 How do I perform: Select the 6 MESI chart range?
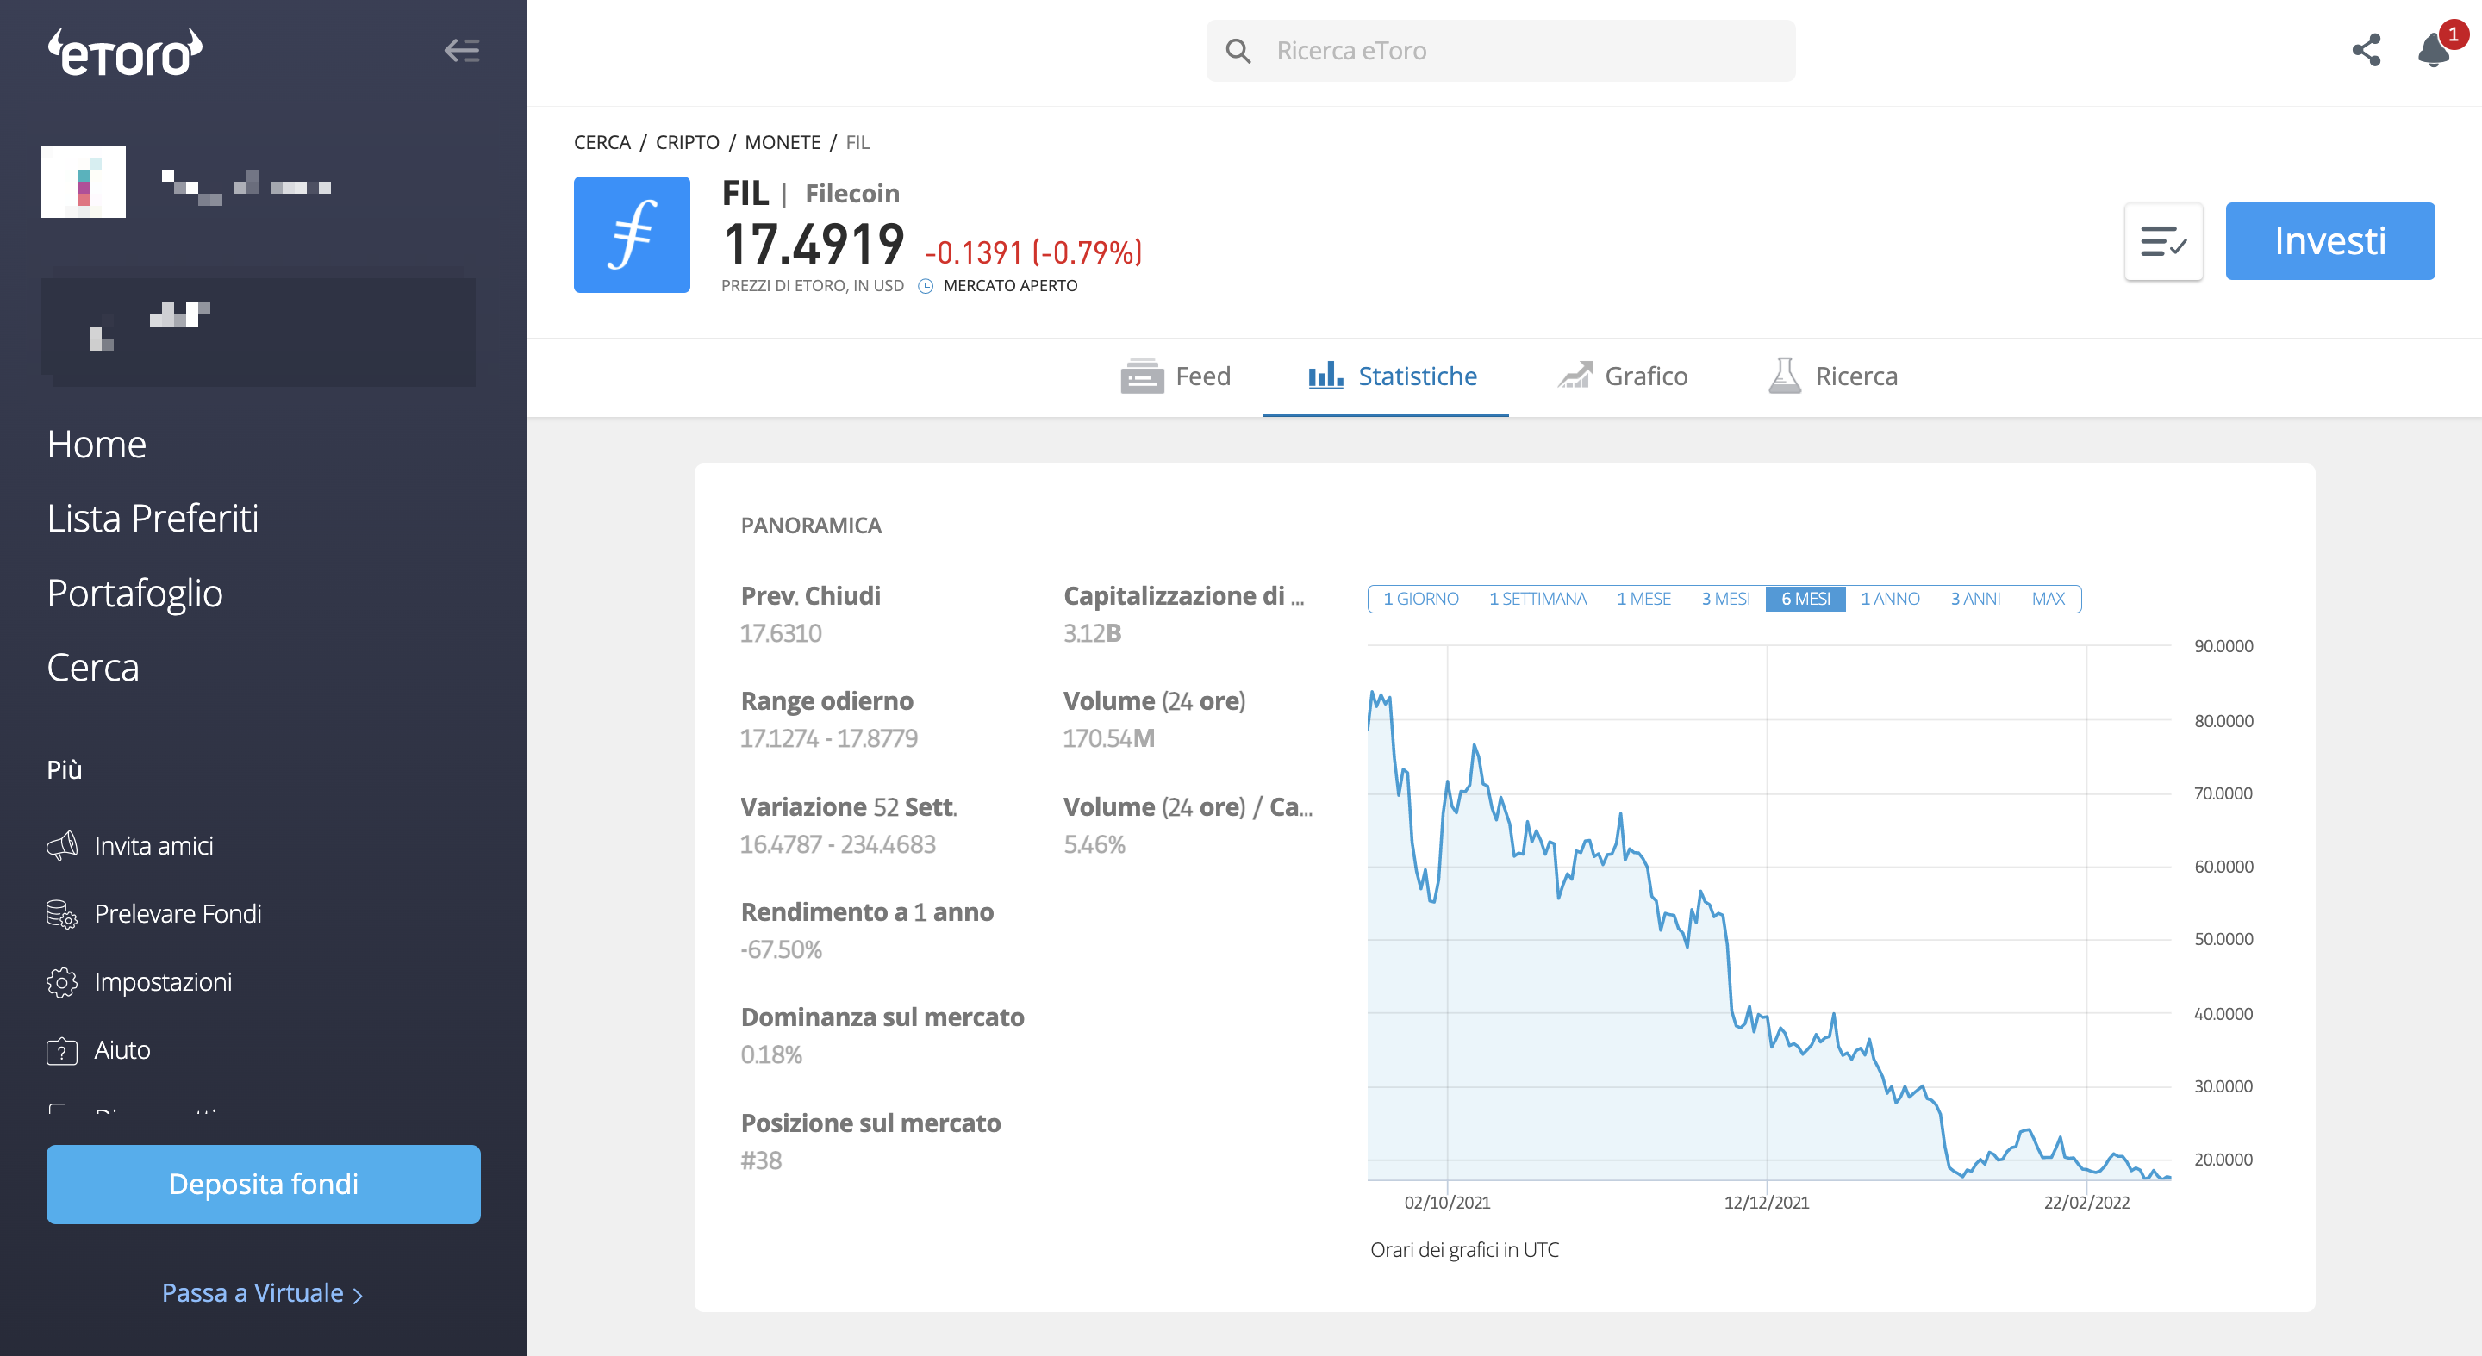click(1805, 599)
